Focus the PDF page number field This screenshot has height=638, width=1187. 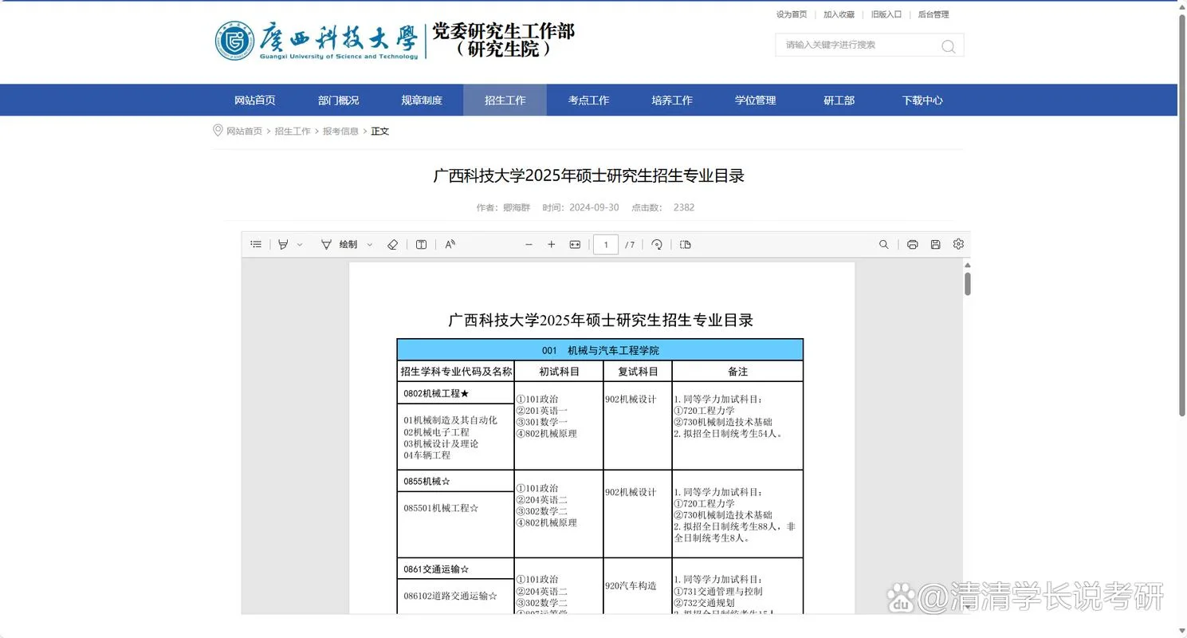(606, 245)
